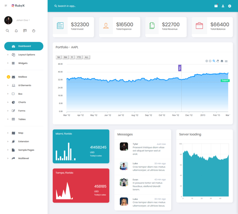Click the sidebar power logout icon

click(33, 31)
